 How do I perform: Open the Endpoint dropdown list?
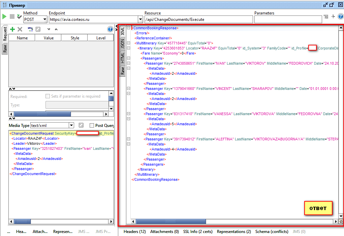[x=140, y=20]
